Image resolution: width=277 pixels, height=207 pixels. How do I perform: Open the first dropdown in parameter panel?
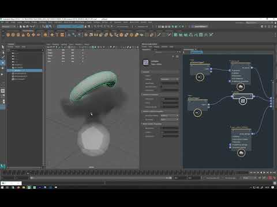(x=170, y=79)
